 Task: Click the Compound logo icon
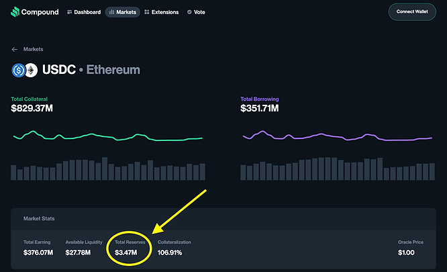pos(15,11)
